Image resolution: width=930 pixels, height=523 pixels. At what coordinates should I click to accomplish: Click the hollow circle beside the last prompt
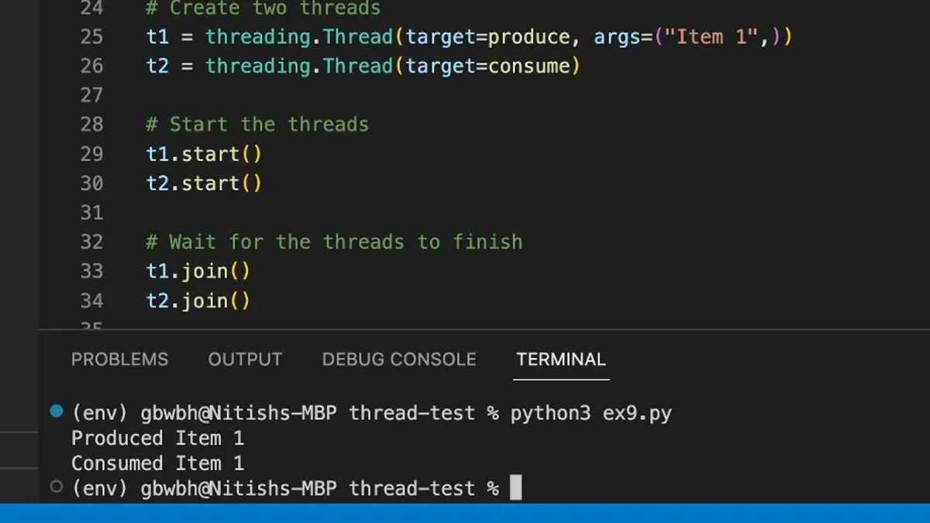click(x=56, y=487)
